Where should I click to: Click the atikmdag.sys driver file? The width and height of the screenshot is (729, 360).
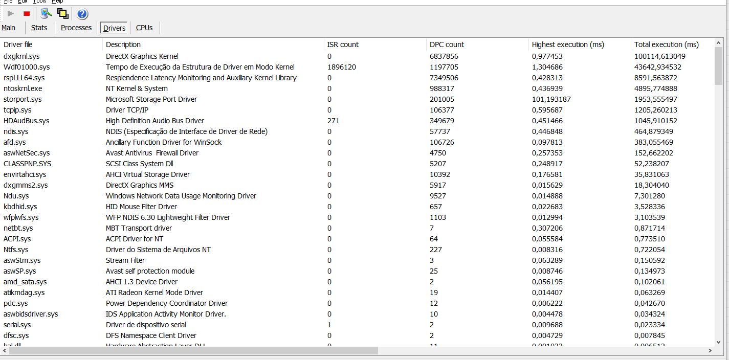click(24, 292)
